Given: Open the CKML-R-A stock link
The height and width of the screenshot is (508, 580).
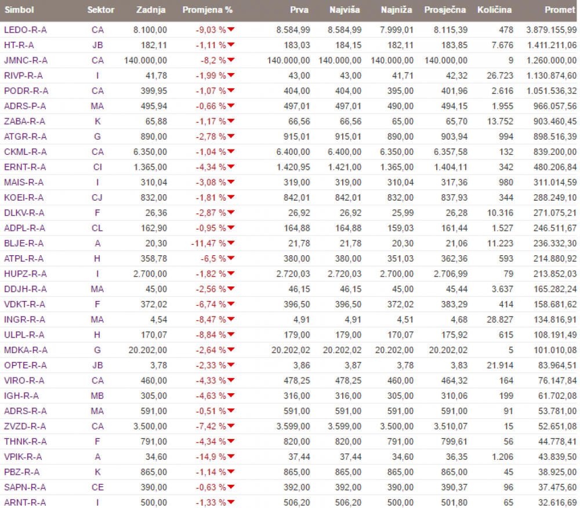Looking at the screenshot, I should click(26, 152).
